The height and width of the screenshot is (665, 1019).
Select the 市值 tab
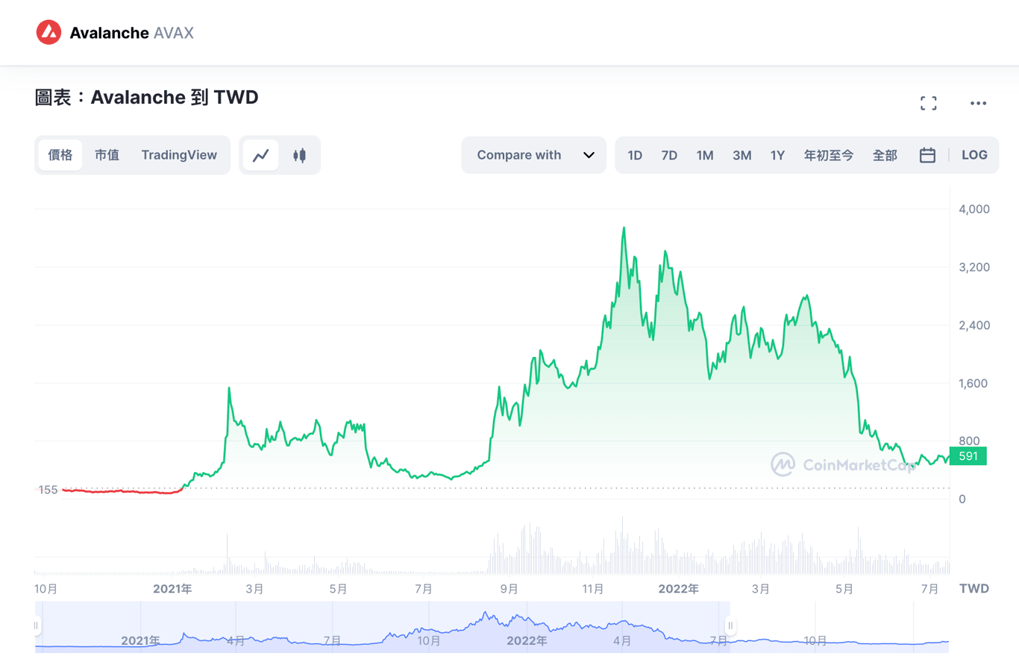click(107, 155)
